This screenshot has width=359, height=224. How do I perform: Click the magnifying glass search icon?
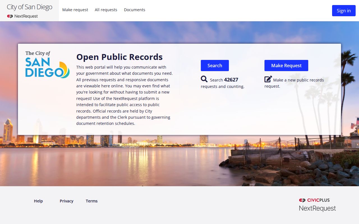(204, 79)
